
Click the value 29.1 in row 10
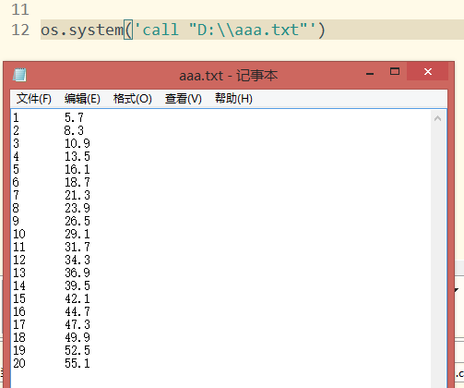click(x=77, y=234)
